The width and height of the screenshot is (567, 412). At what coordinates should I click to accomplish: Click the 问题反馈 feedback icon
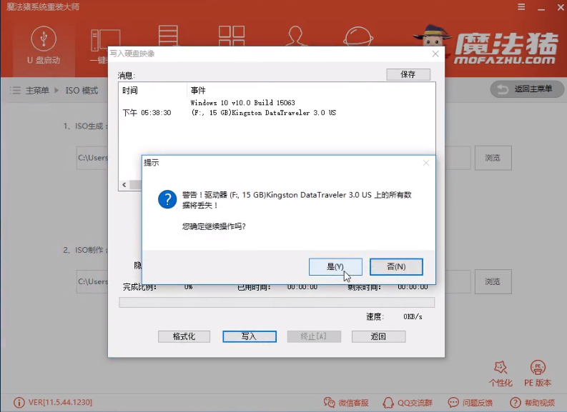470,403
